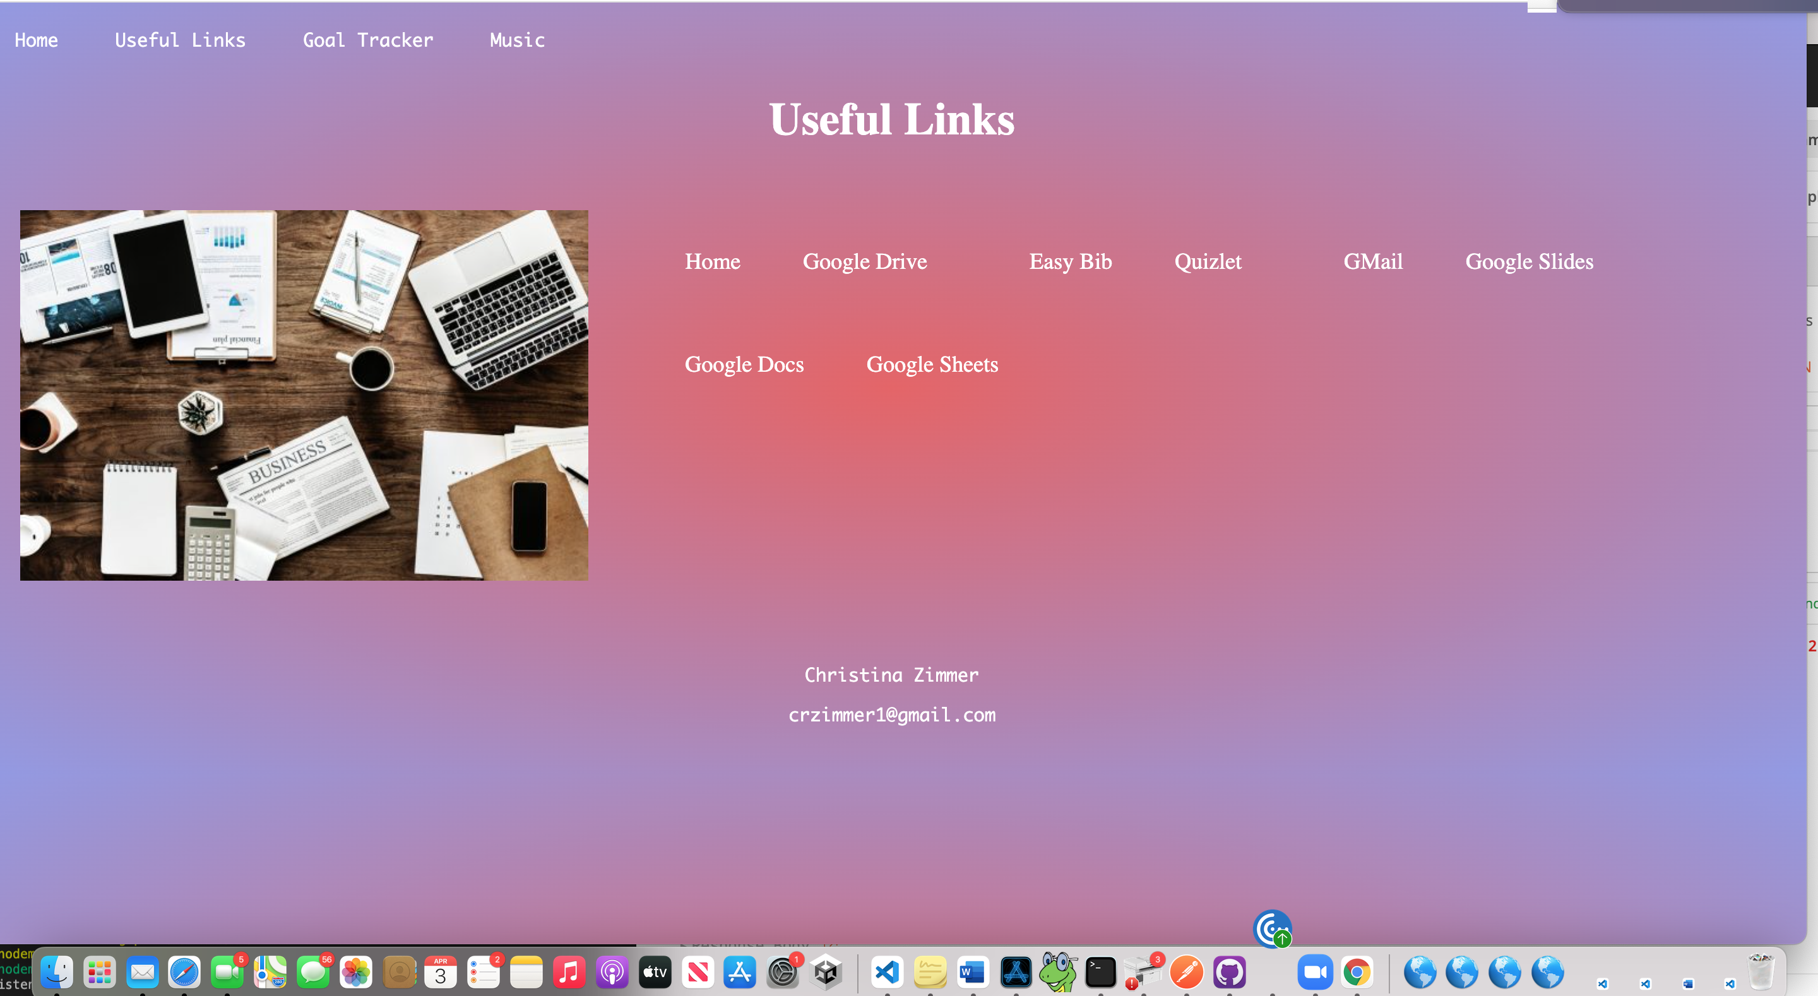This screenshot has height=996, width=1818.
Task: Open the Google Slides link
Action: pyautogui.click(x=1529, y=261)
